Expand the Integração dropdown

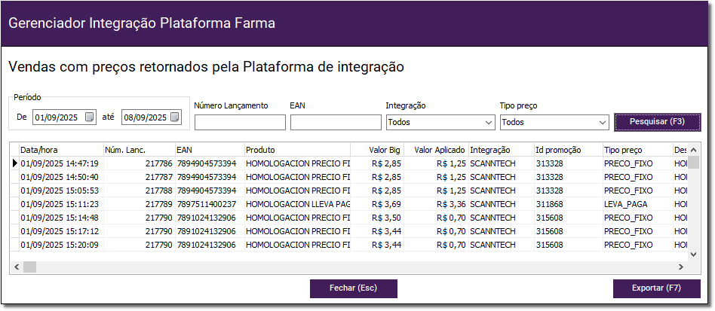(486, 122)
